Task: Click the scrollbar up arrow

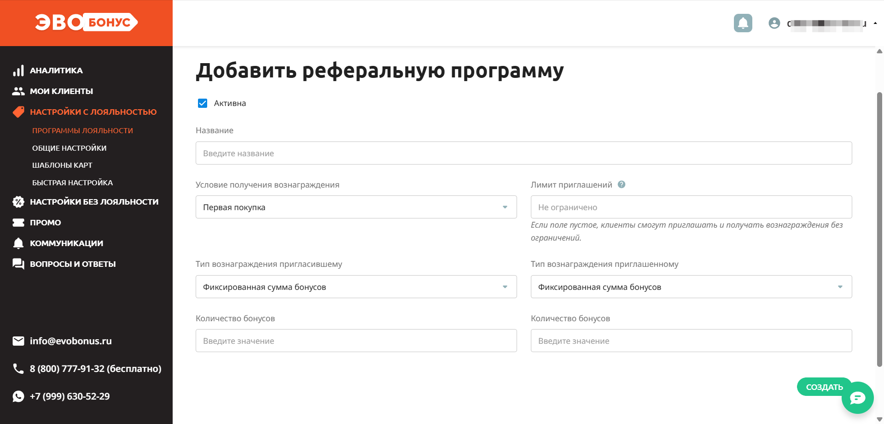Action: tap(879, 51)
